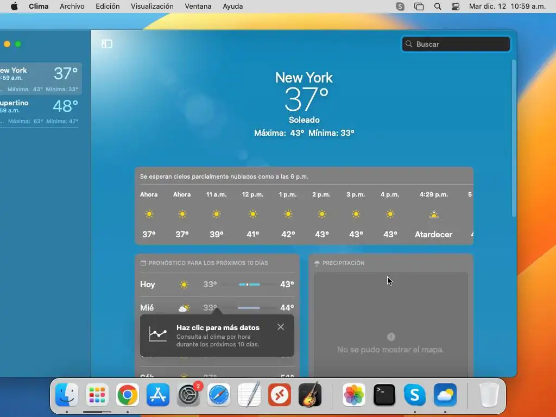Viewport: 556px width, 417px height.
Task: Open the Apple menu
Action: (14, 7)
